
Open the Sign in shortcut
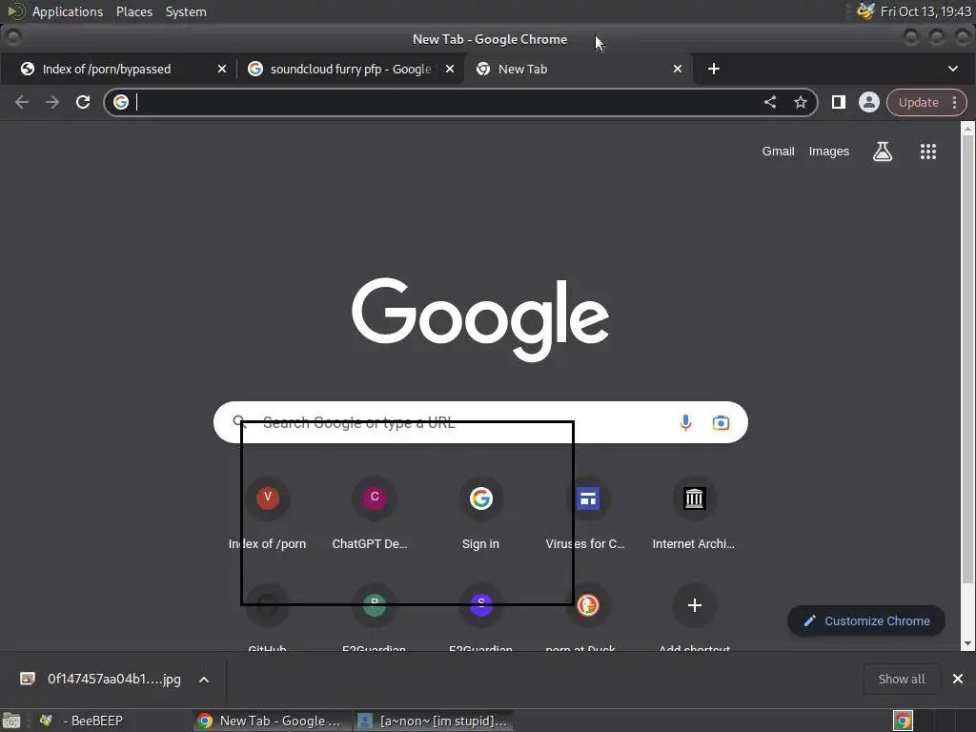click(480, 514)
